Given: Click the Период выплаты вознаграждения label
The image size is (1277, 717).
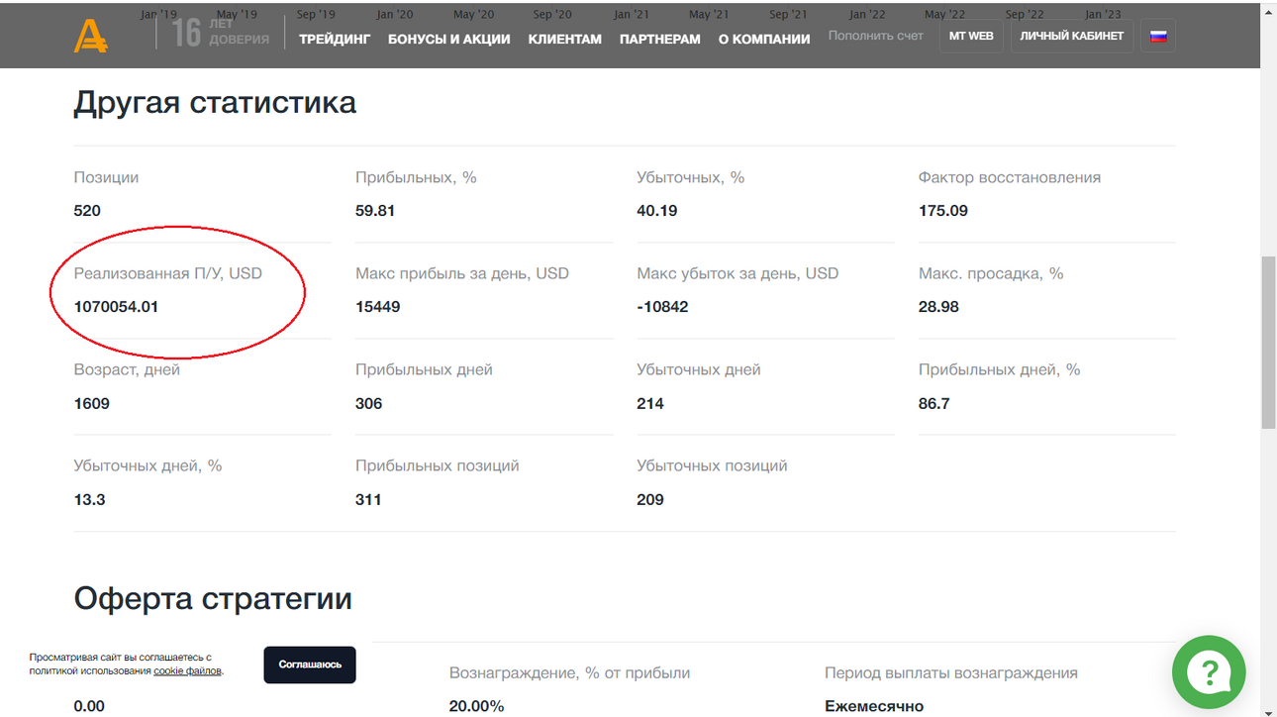Looking at the screenshot, I should [x=951, y=673].
